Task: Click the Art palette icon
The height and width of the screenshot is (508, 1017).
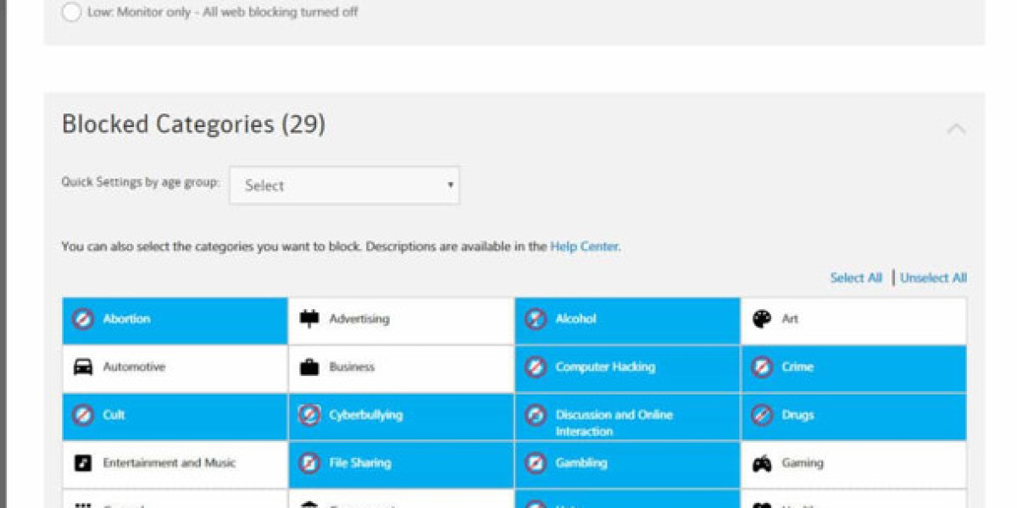Action: pyautogui.click(x=762, y=319)
